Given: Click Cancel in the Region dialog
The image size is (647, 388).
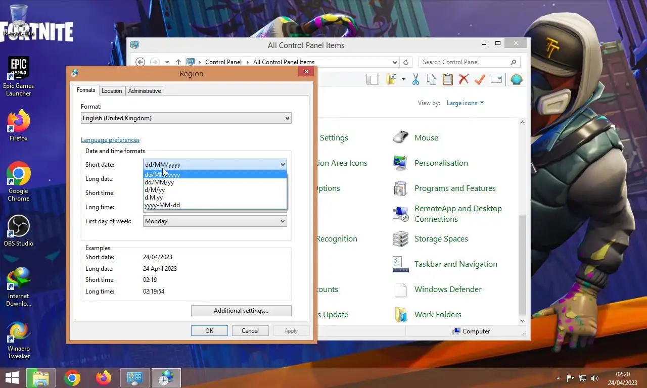Looking at the screenshot, I should pos(250,331).
